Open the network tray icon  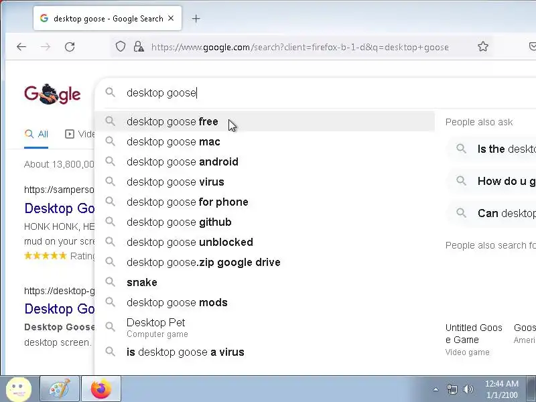tap(452, 389)
